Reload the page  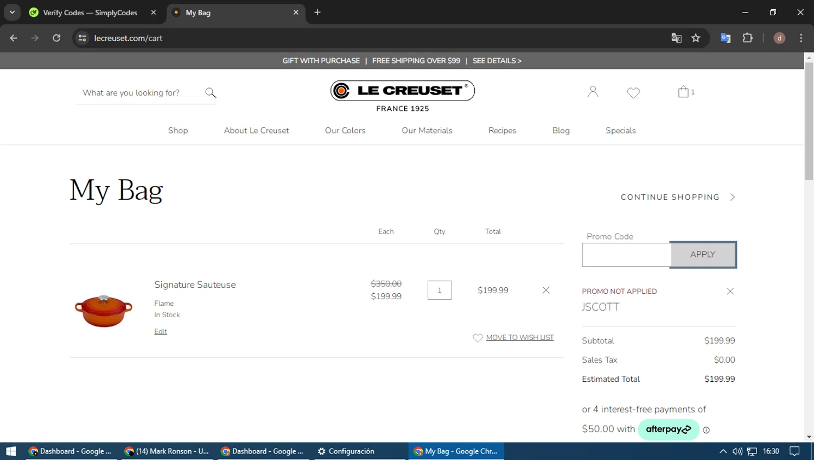56,38
